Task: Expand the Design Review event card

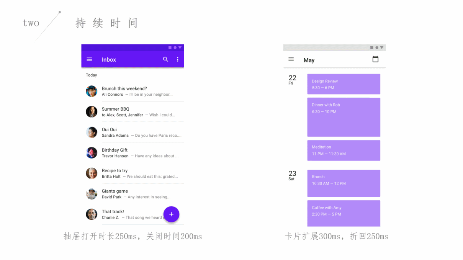Action: coord(344,84)
